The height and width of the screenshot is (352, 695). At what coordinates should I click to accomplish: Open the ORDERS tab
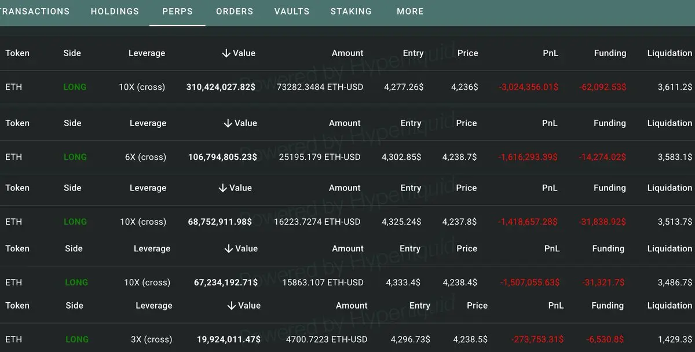235,12
